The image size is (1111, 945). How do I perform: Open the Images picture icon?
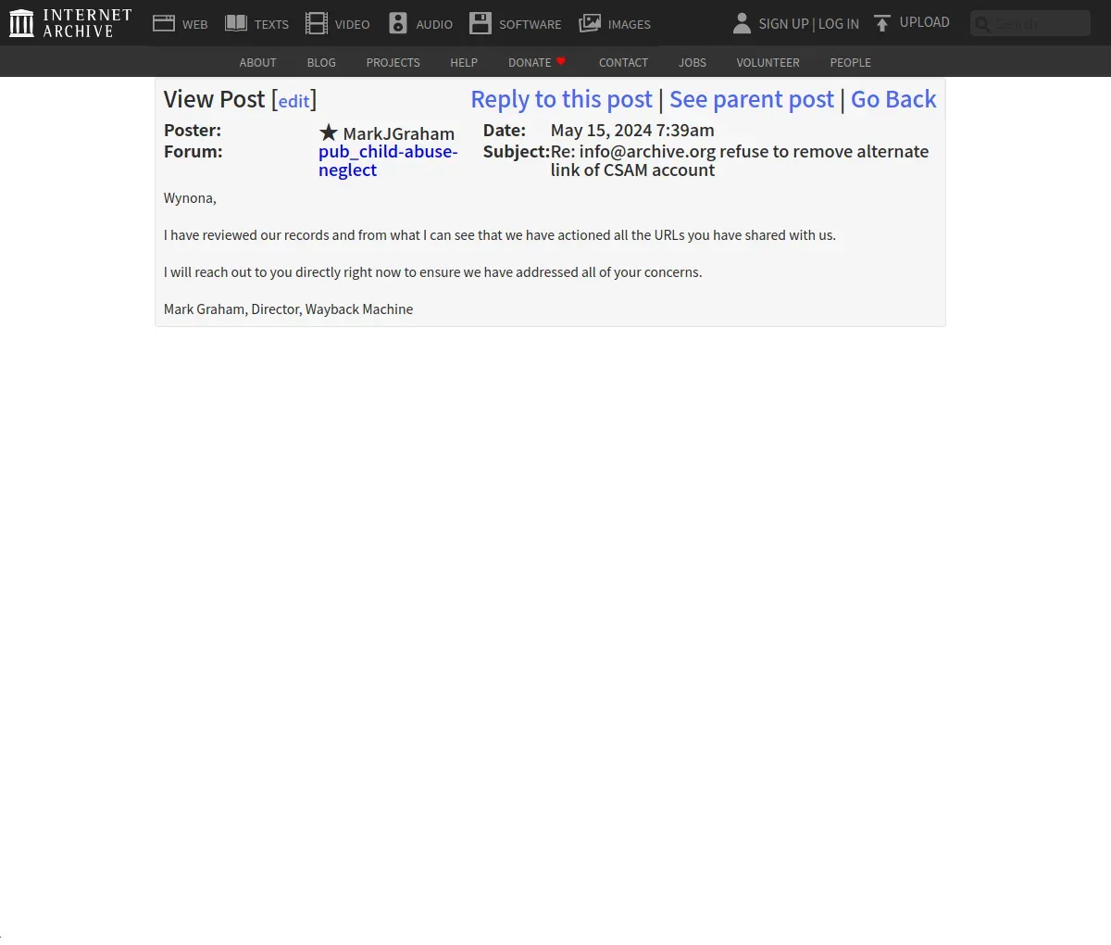point(590,23)
